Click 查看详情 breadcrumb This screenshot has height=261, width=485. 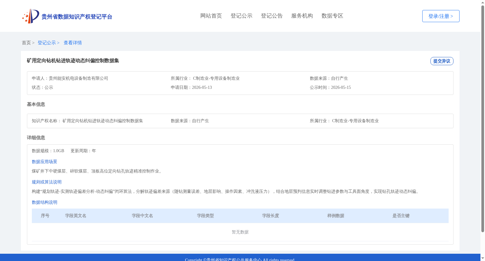coord(73,43)
